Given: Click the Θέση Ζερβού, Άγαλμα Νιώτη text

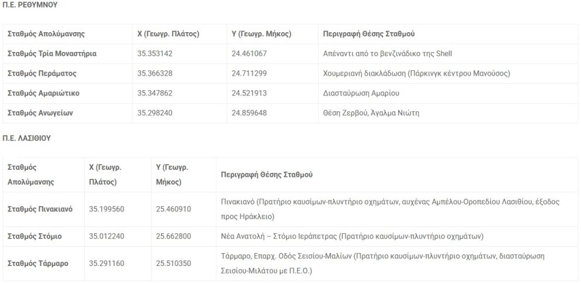Looking at the screenshot, I should click(371, 113).
